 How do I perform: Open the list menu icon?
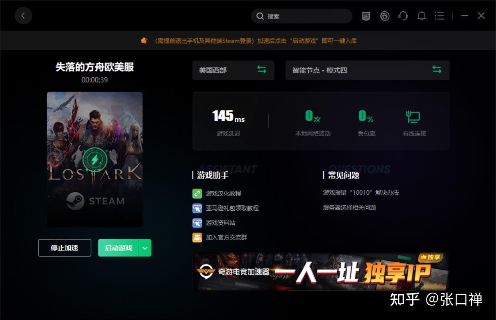point(440,16)
